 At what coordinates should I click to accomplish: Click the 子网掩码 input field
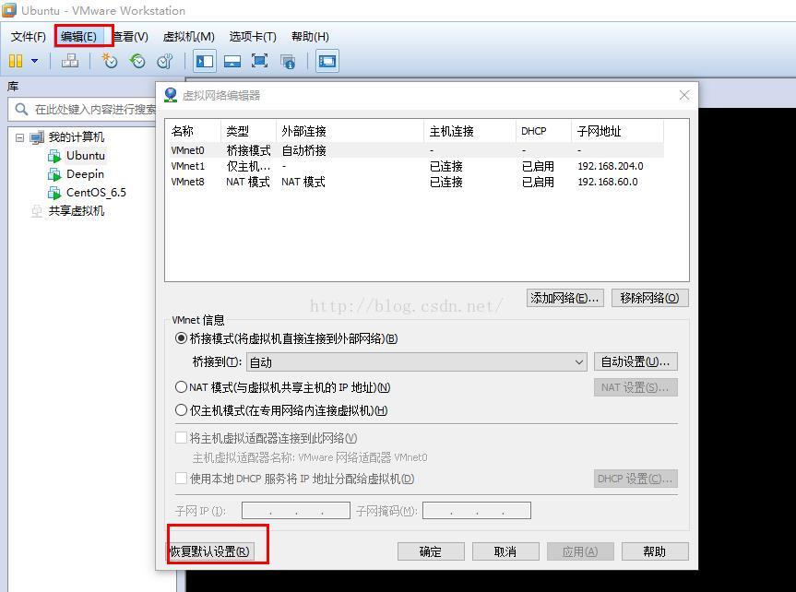[x=477, y=510]
